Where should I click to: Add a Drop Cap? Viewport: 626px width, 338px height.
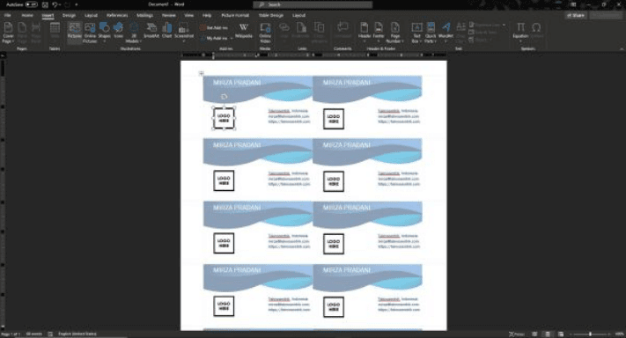click(x=460, y=33)
